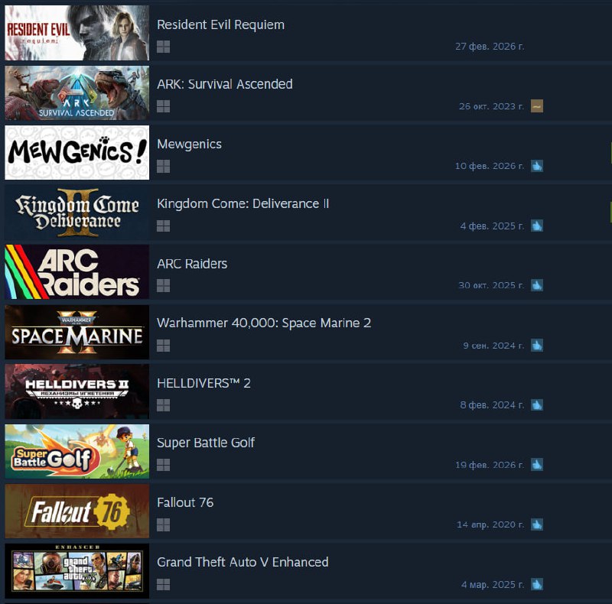Click the Windows platform icon under Resident Evil Requiem

pos(163,47)
